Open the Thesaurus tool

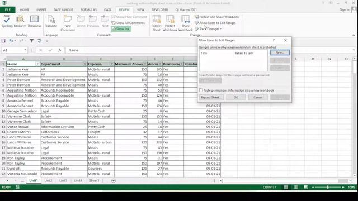coord(34,21)
